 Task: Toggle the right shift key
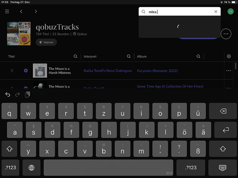tap(223, 149)
